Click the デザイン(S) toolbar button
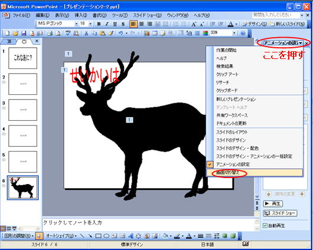 pyautogui.click(x=254, y=24)
